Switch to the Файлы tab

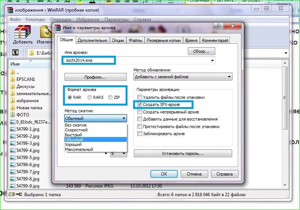(x=135, y=40)
